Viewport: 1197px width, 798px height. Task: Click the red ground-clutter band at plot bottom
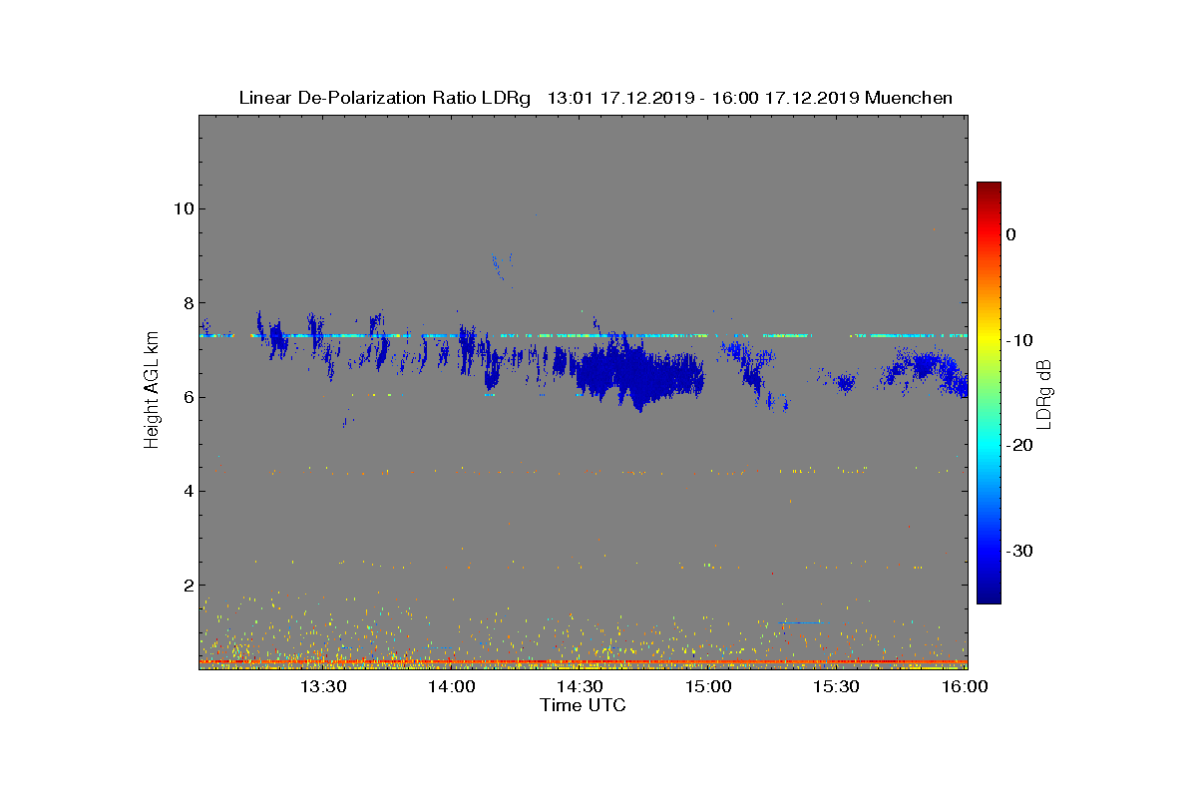pos(583,661)
